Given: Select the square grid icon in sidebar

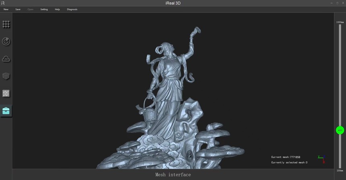Looking at the screenshot, I should tap(6, 93).
